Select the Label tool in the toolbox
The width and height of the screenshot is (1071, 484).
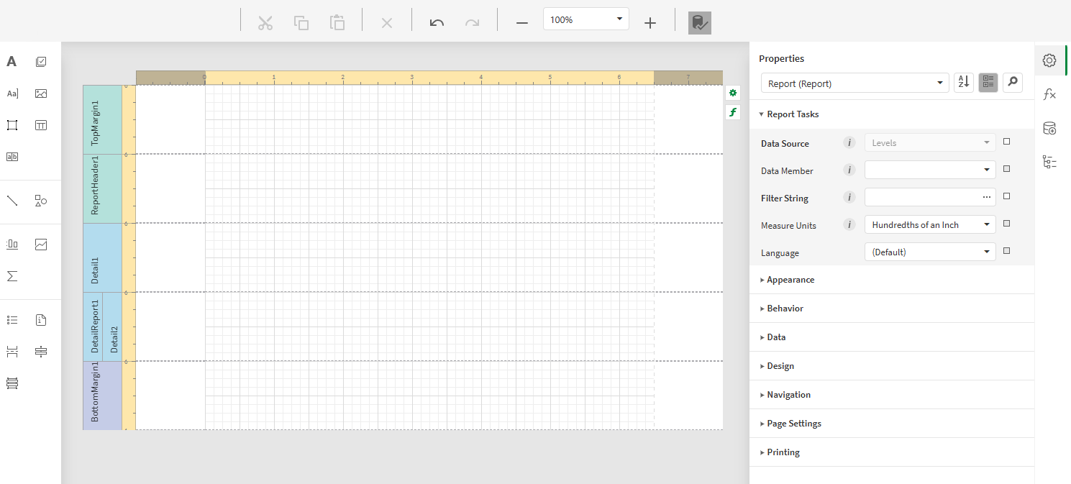tap(12, 61)
